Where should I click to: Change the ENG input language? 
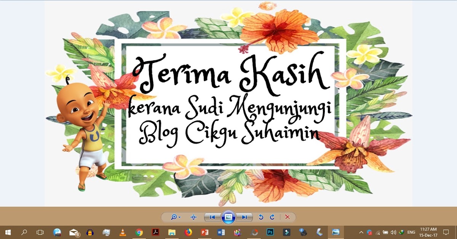411,232
